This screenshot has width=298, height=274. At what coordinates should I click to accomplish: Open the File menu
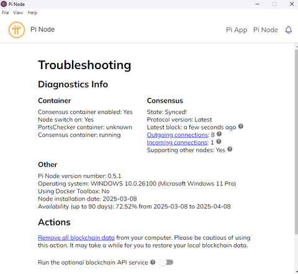6,12
